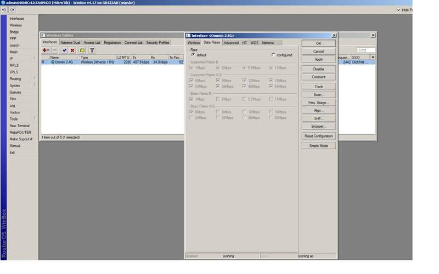Click the Redo arrow in top toolbar
Image resolution: width=439 pixels, height=274 pixels.
(12, 10)
